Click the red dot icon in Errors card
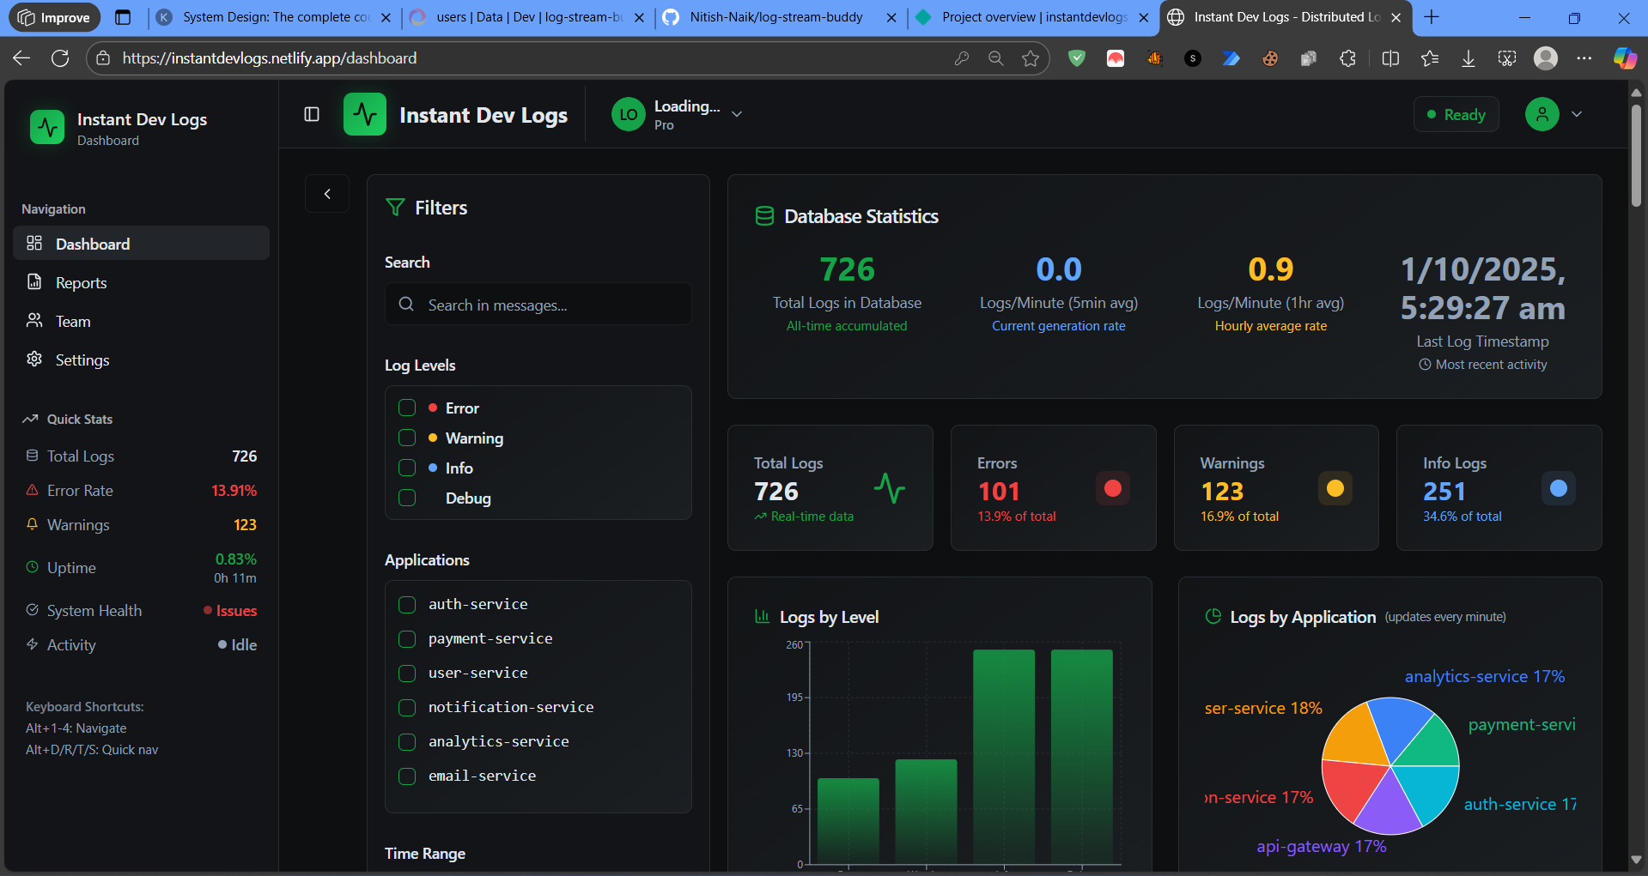The width and height of the screenshot is (1648, 876). point(1113,488)
